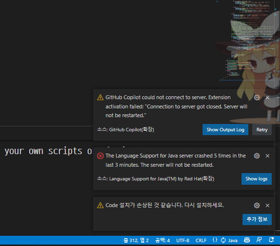Change indentation via 공백: 4

point(163,241)
